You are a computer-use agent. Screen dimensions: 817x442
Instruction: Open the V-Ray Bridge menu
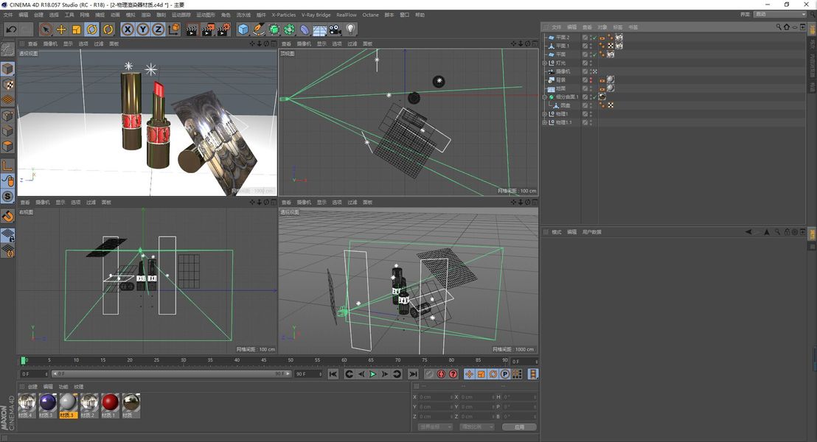click(x=316, y=15)
